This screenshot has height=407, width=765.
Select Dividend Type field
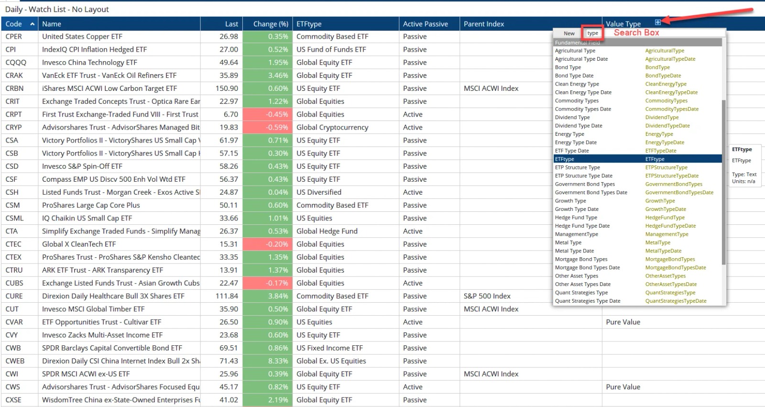637,117
